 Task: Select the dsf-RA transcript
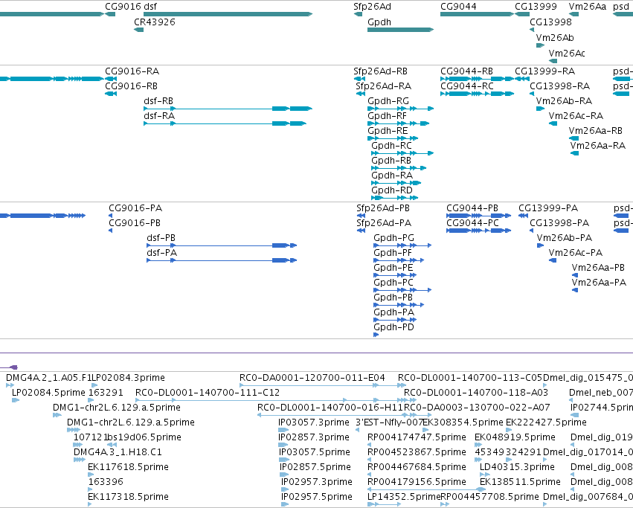tap(225, 123)
